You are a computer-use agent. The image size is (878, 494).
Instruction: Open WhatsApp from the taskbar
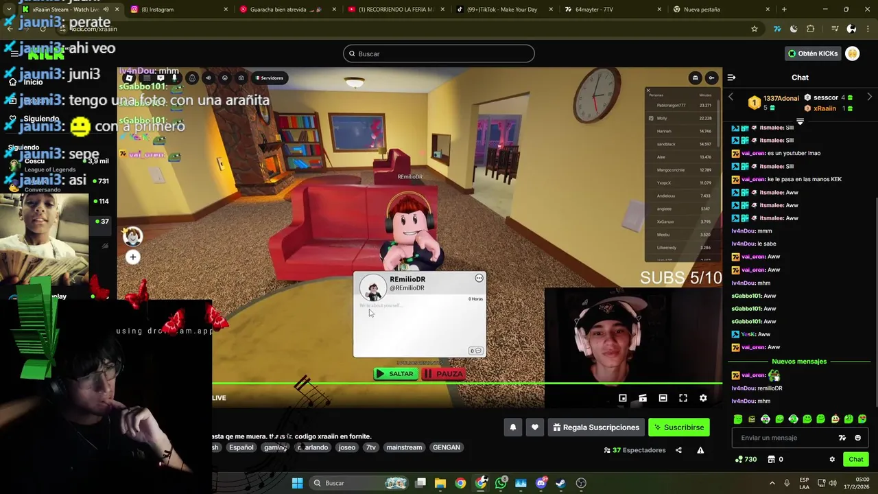[501, 483]
